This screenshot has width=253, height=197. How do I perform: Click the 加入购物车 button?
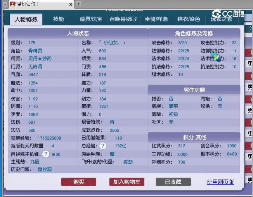[x=126, y=182]
